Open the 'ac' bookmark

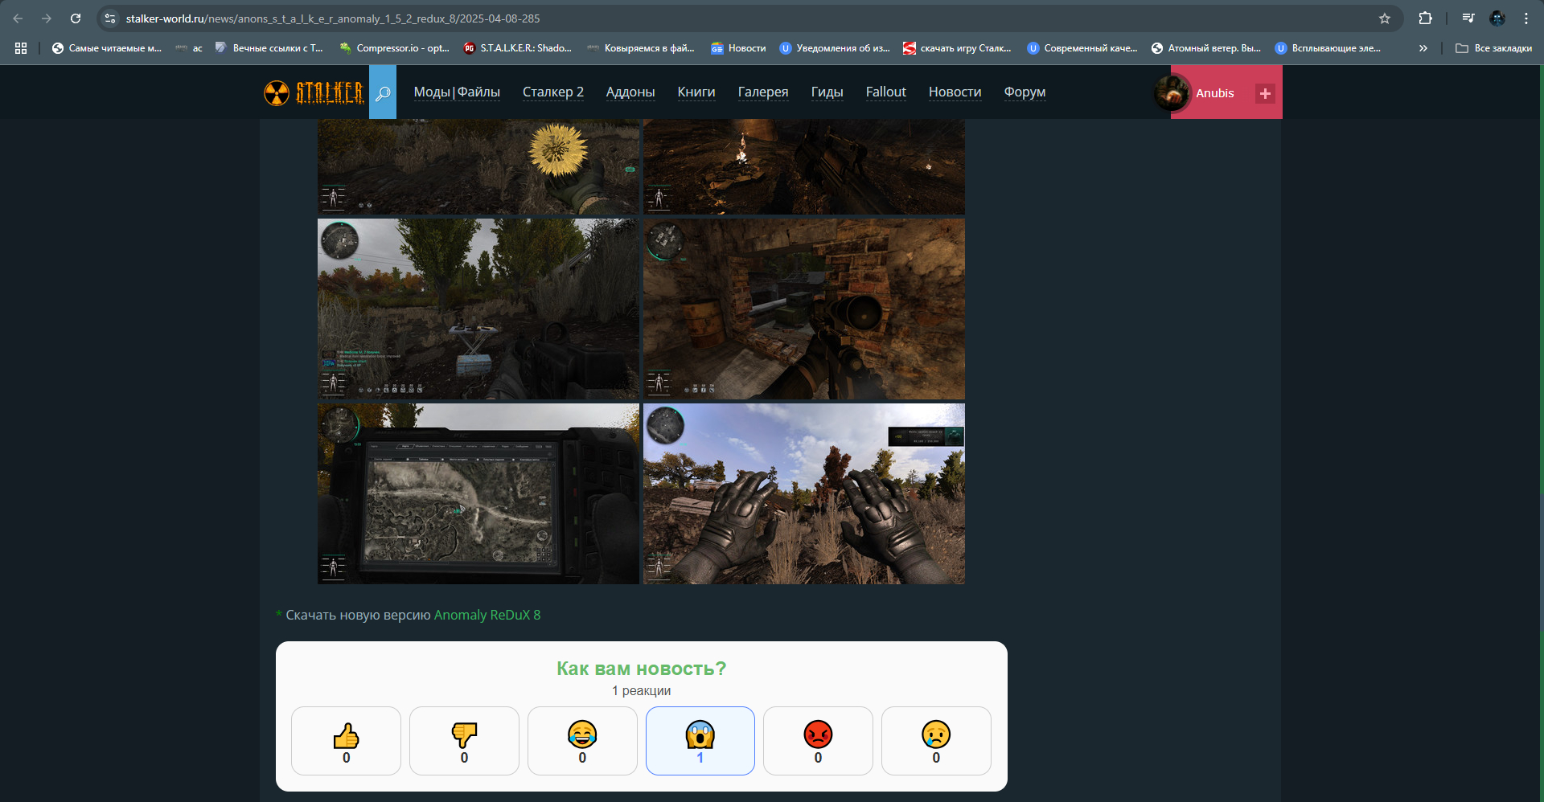190,48
